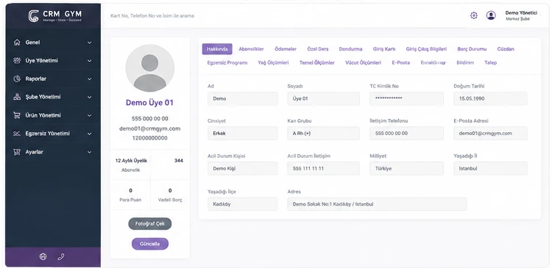Image resolution: width=552 pixels, height=268 pixels.
Task: Expand the Ürün Yönetimi chevron
Action: click(89, 115)
